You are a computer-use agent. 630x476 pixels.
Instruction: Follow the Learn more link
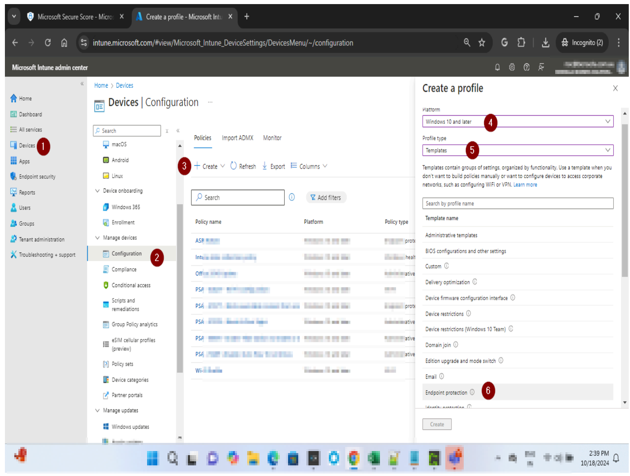[x=525, y=185]
